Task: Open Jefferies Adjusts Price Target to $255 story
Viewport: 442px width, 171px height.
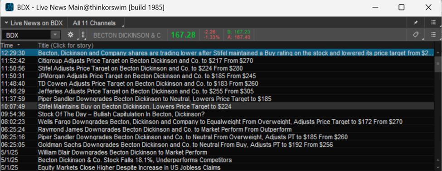Action: (146, 91)
